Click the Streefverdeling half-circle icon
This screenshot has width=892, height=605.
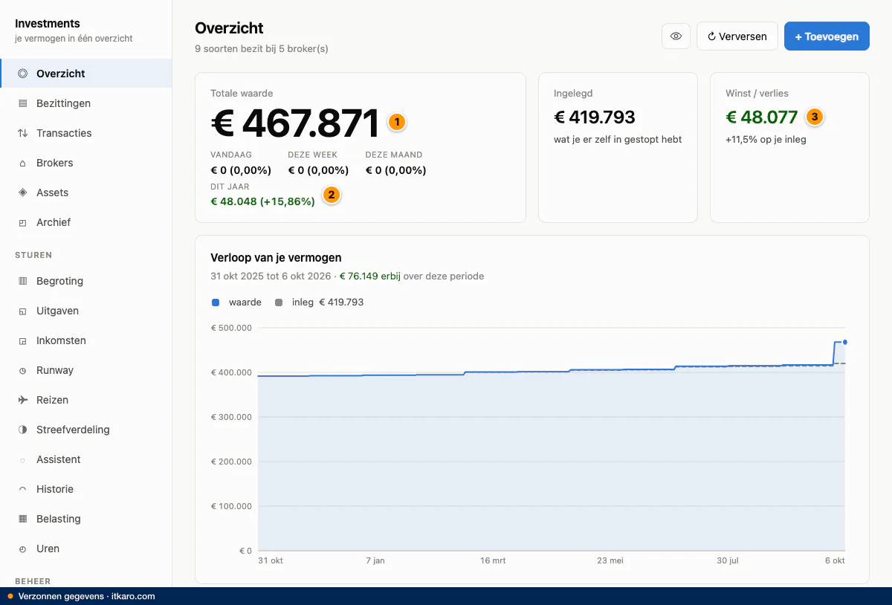point(22,430)
